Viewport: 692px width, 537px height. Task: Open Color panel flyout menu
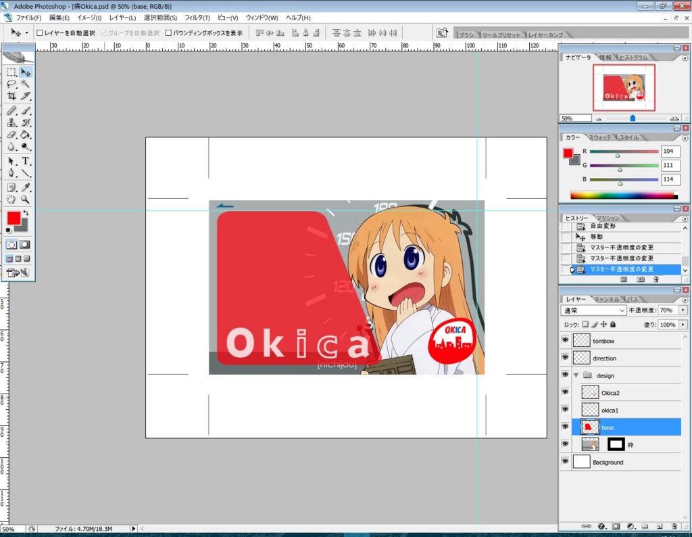(x=685, y=138)
